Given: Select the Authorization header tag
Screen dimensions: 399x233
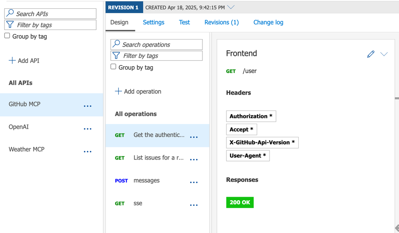Looking at the screenshot, I should click(251, 116).
